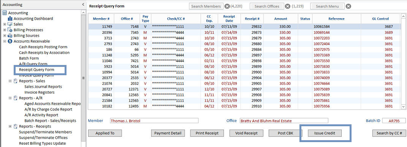Image resolution: width=407 pixels, height=147 pixels.
Task: Click Search by CC # button
Action: click(x=389, y=133)
